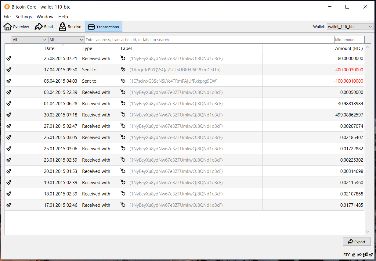Click the BTC unit selector in status bar
Image resolution: width=376 pixels, height=261 pixels.
(x=347, y=255)
